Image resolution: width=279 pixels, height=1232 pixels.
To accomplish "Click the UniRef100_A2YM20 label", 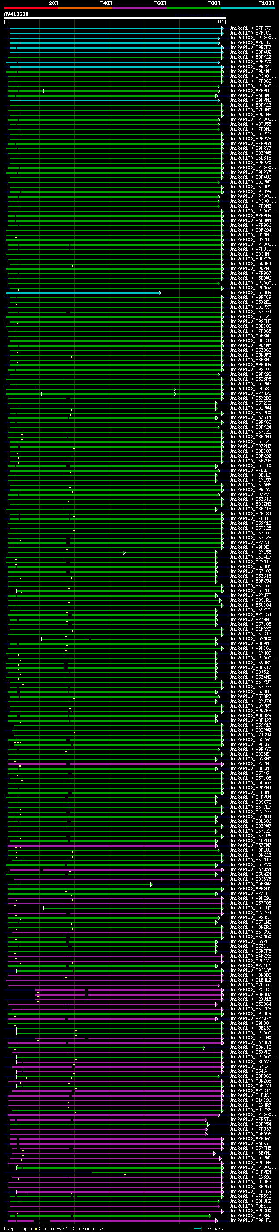I will pyautogui.click(x=250, y=394).
